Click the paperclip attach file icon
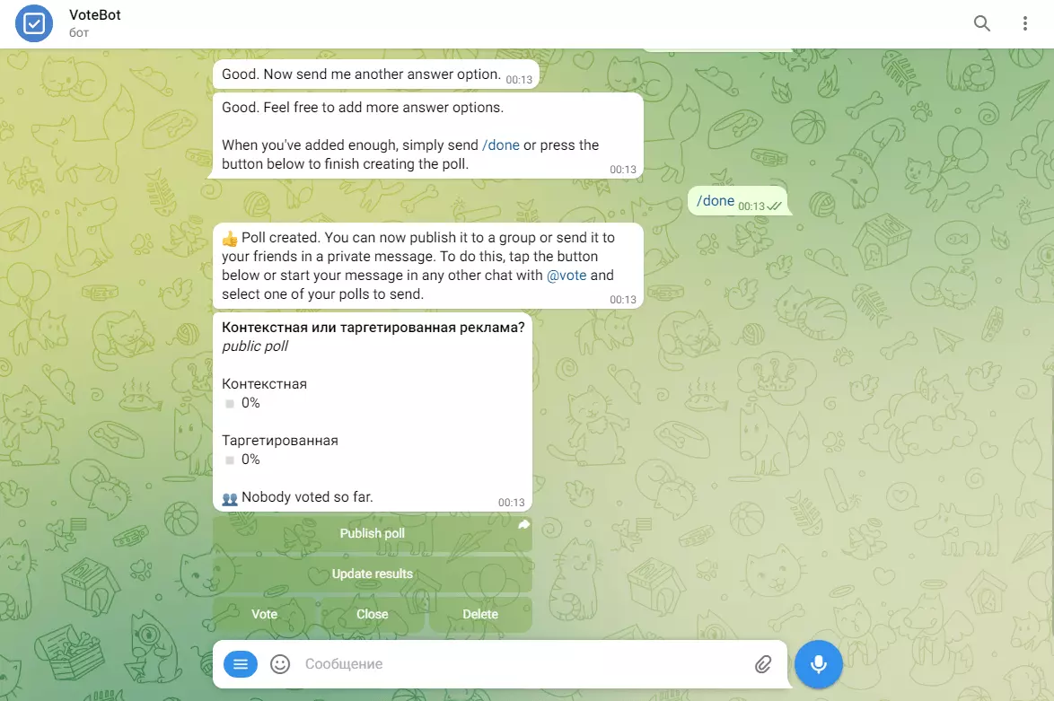This screenshot has width=1054, height=701. point(762,664)
